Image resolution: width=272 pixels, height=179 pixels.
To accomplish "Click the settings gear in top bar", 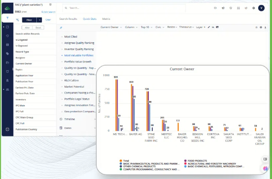I will [x=253, y=8].
